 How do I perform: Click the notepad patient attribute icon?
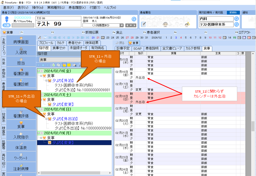tap(143, 24)
